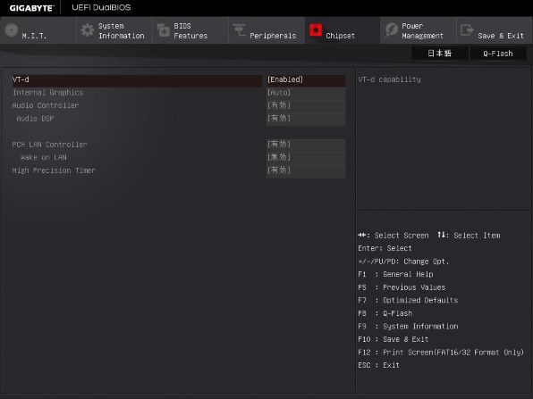Select the Audio Controller label
This screenshot has height=399, width=533.
(46, 105)
